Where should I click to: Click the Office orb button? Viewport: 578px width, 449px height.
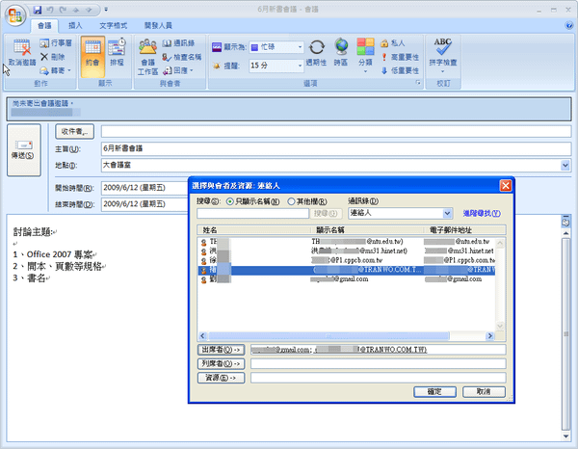(x=15, y=15)
